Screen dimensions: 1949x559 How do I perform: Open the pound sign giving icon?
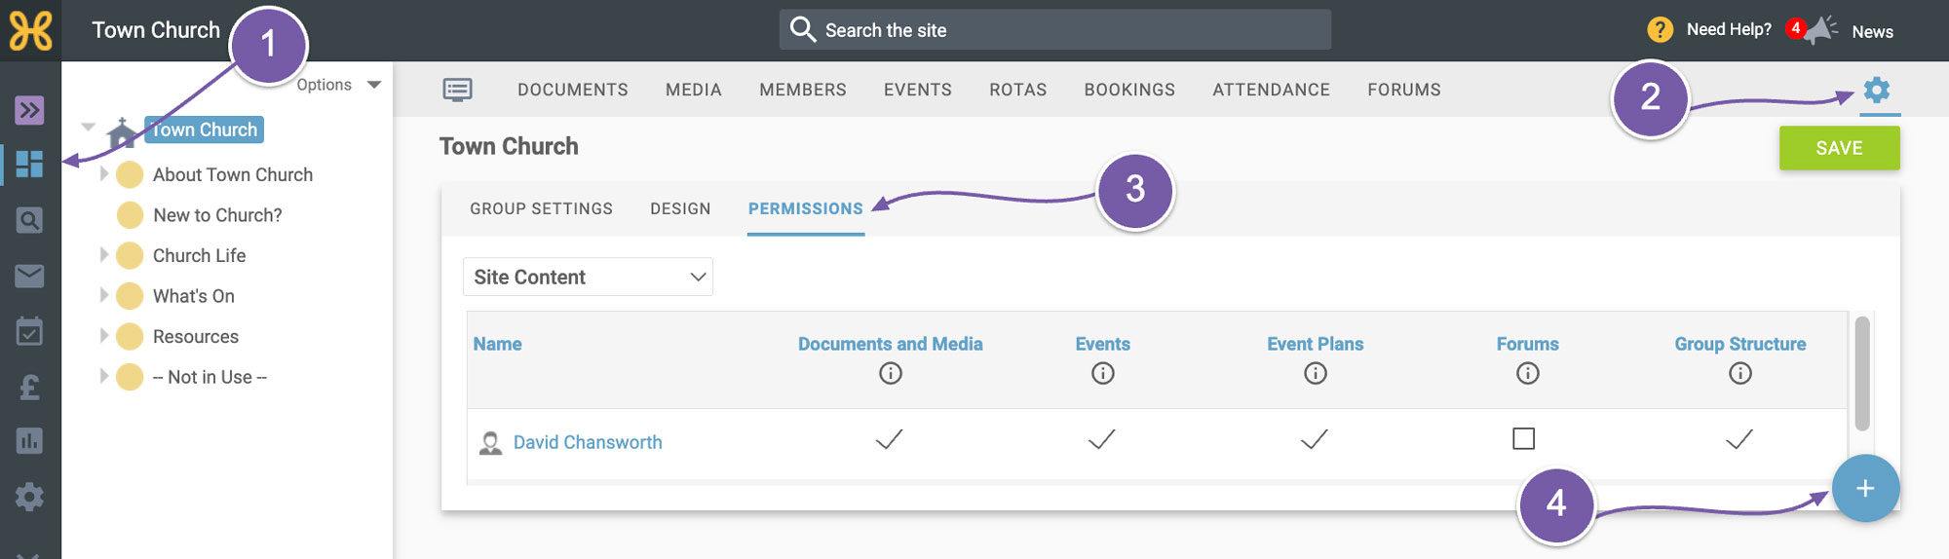tap(29, 388)
